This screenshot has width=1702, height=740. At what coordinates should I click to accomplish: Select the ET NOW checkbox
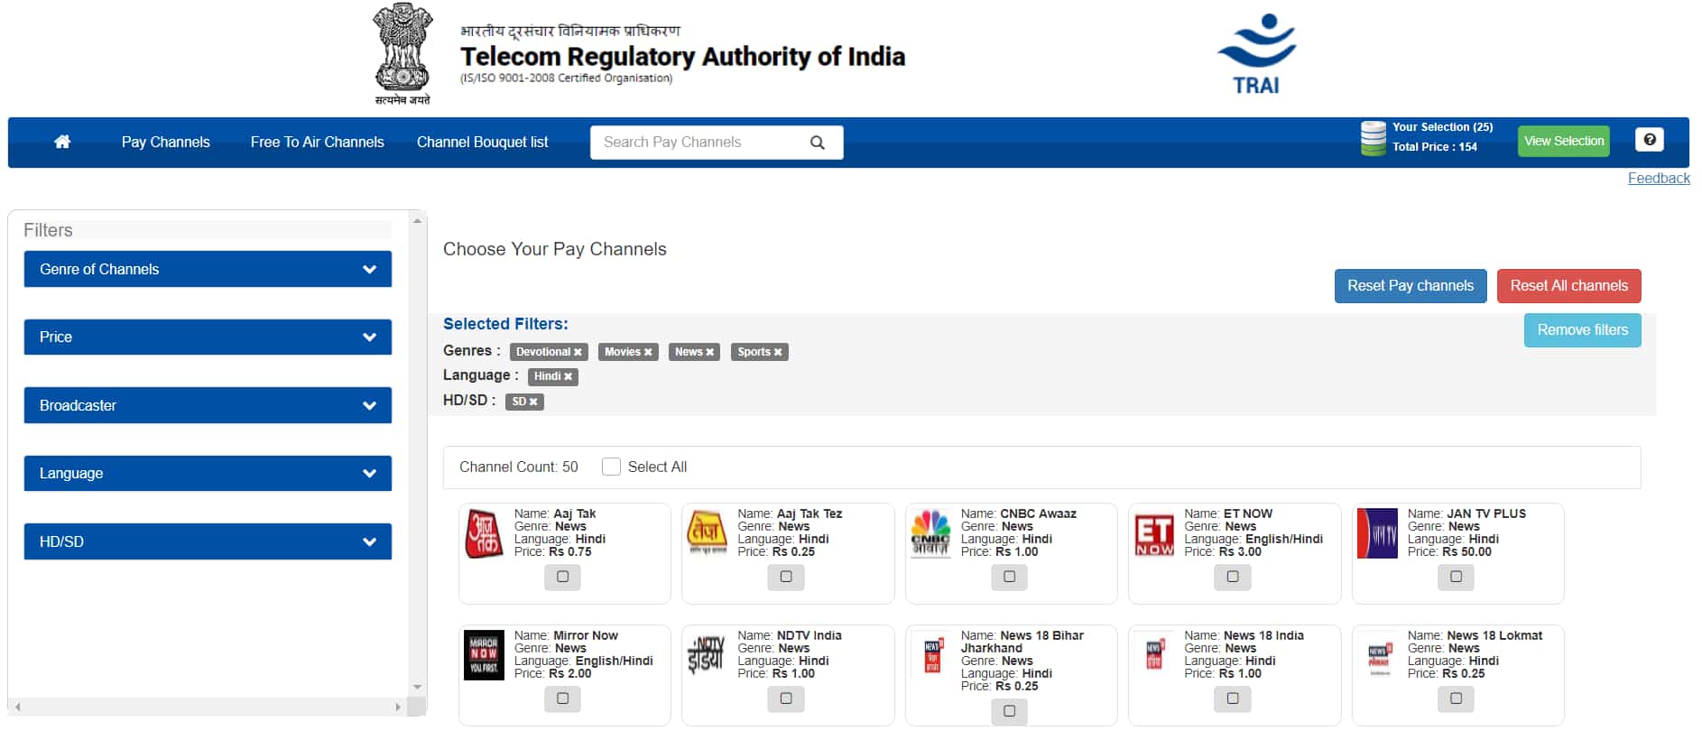click(x=1233, y=577)
